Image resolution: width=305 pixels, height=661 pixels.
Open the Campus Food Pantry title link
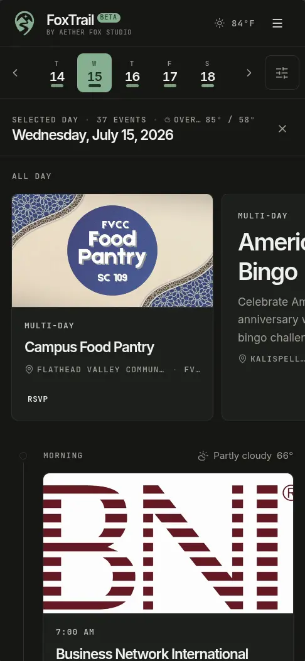89,347
